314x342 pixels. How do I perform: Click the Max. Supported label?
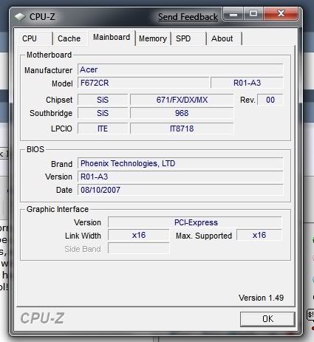pos(204,236)
